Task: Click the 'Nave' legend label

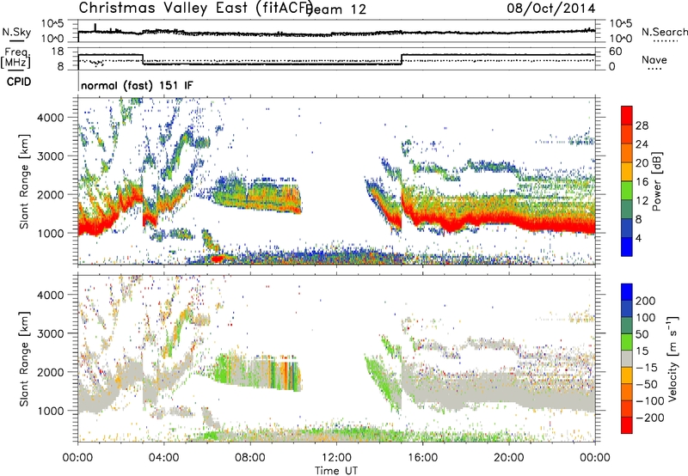Action: point(654,59)
